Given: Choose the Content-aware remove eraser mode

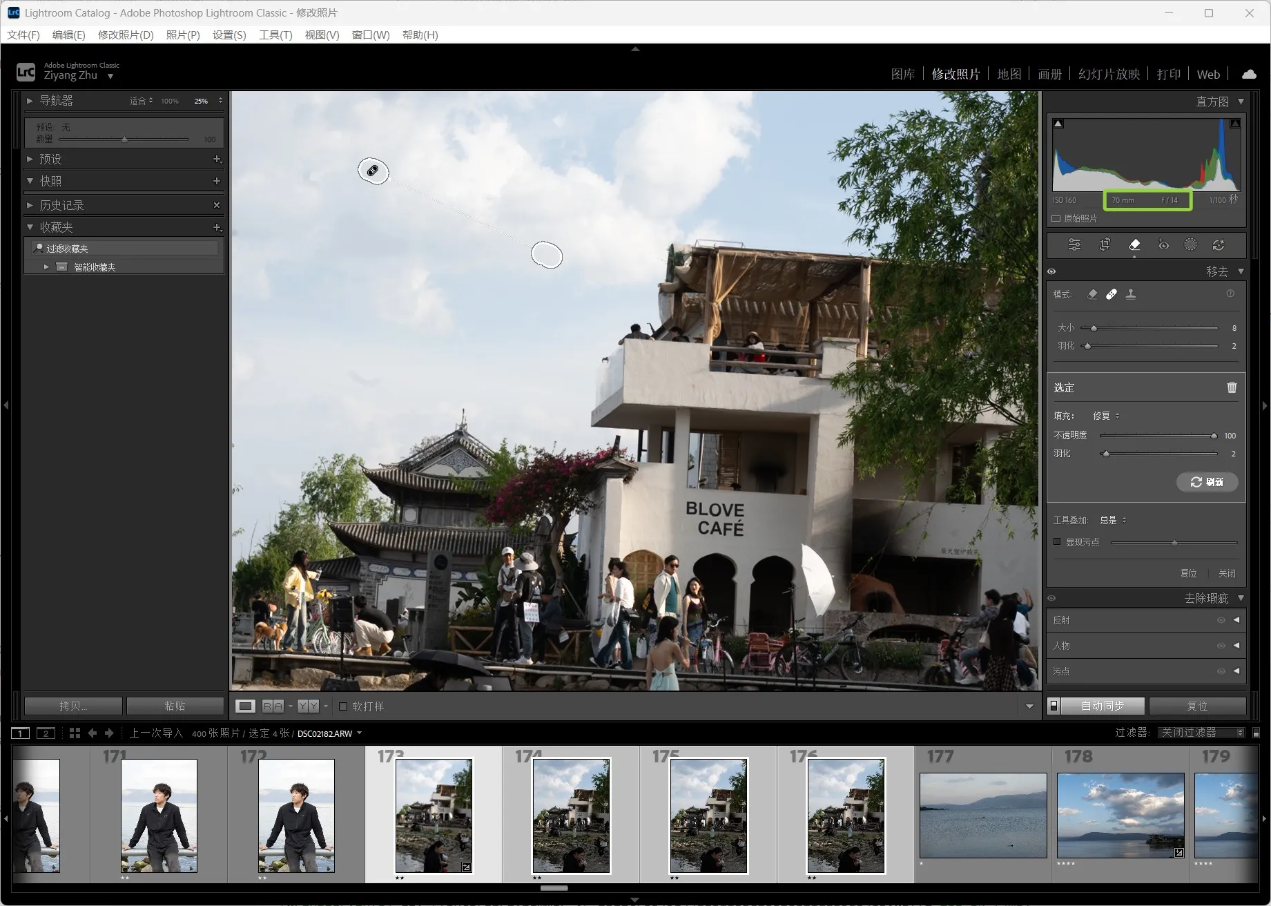Looking at the screenshot, I should pyautogui.click(x=1092, y=294).
